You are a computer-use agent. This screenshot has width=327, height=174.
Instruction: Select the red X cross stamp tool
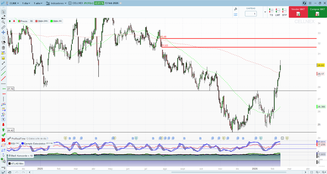click(3, 140)
